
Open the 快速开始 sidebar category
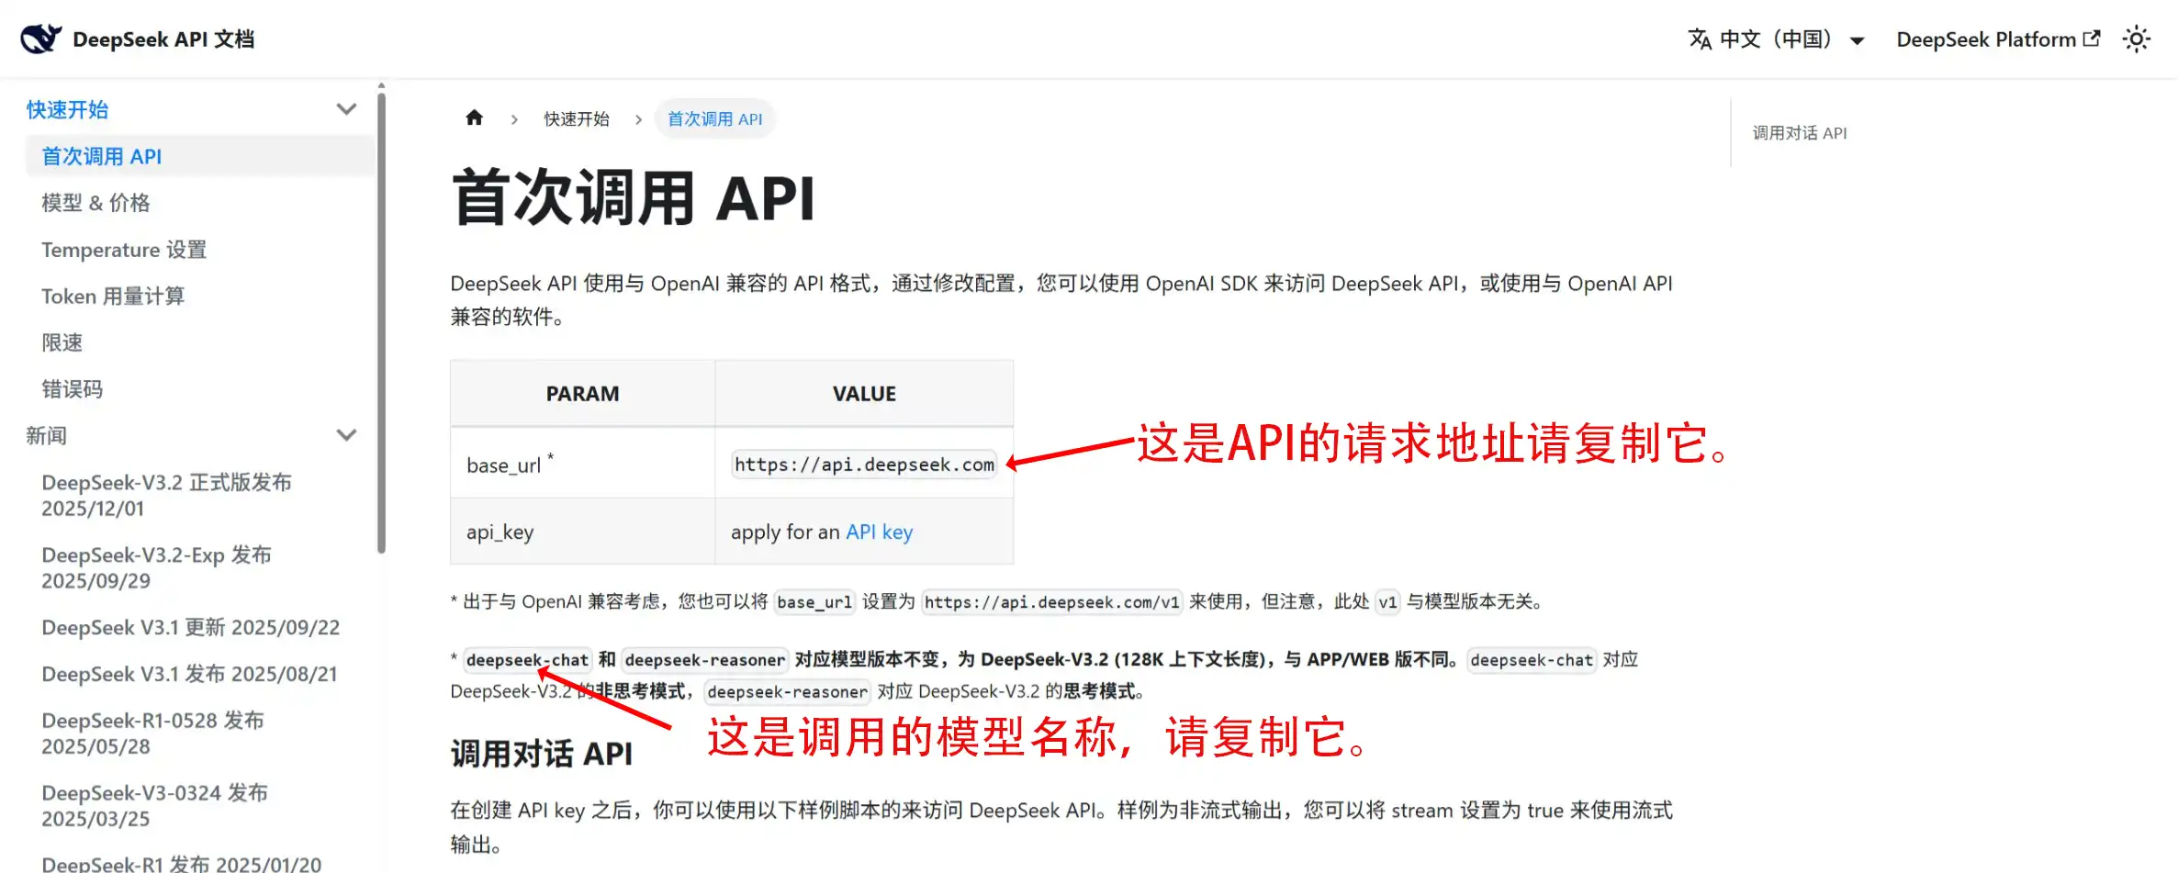click(x=67, y=109)
